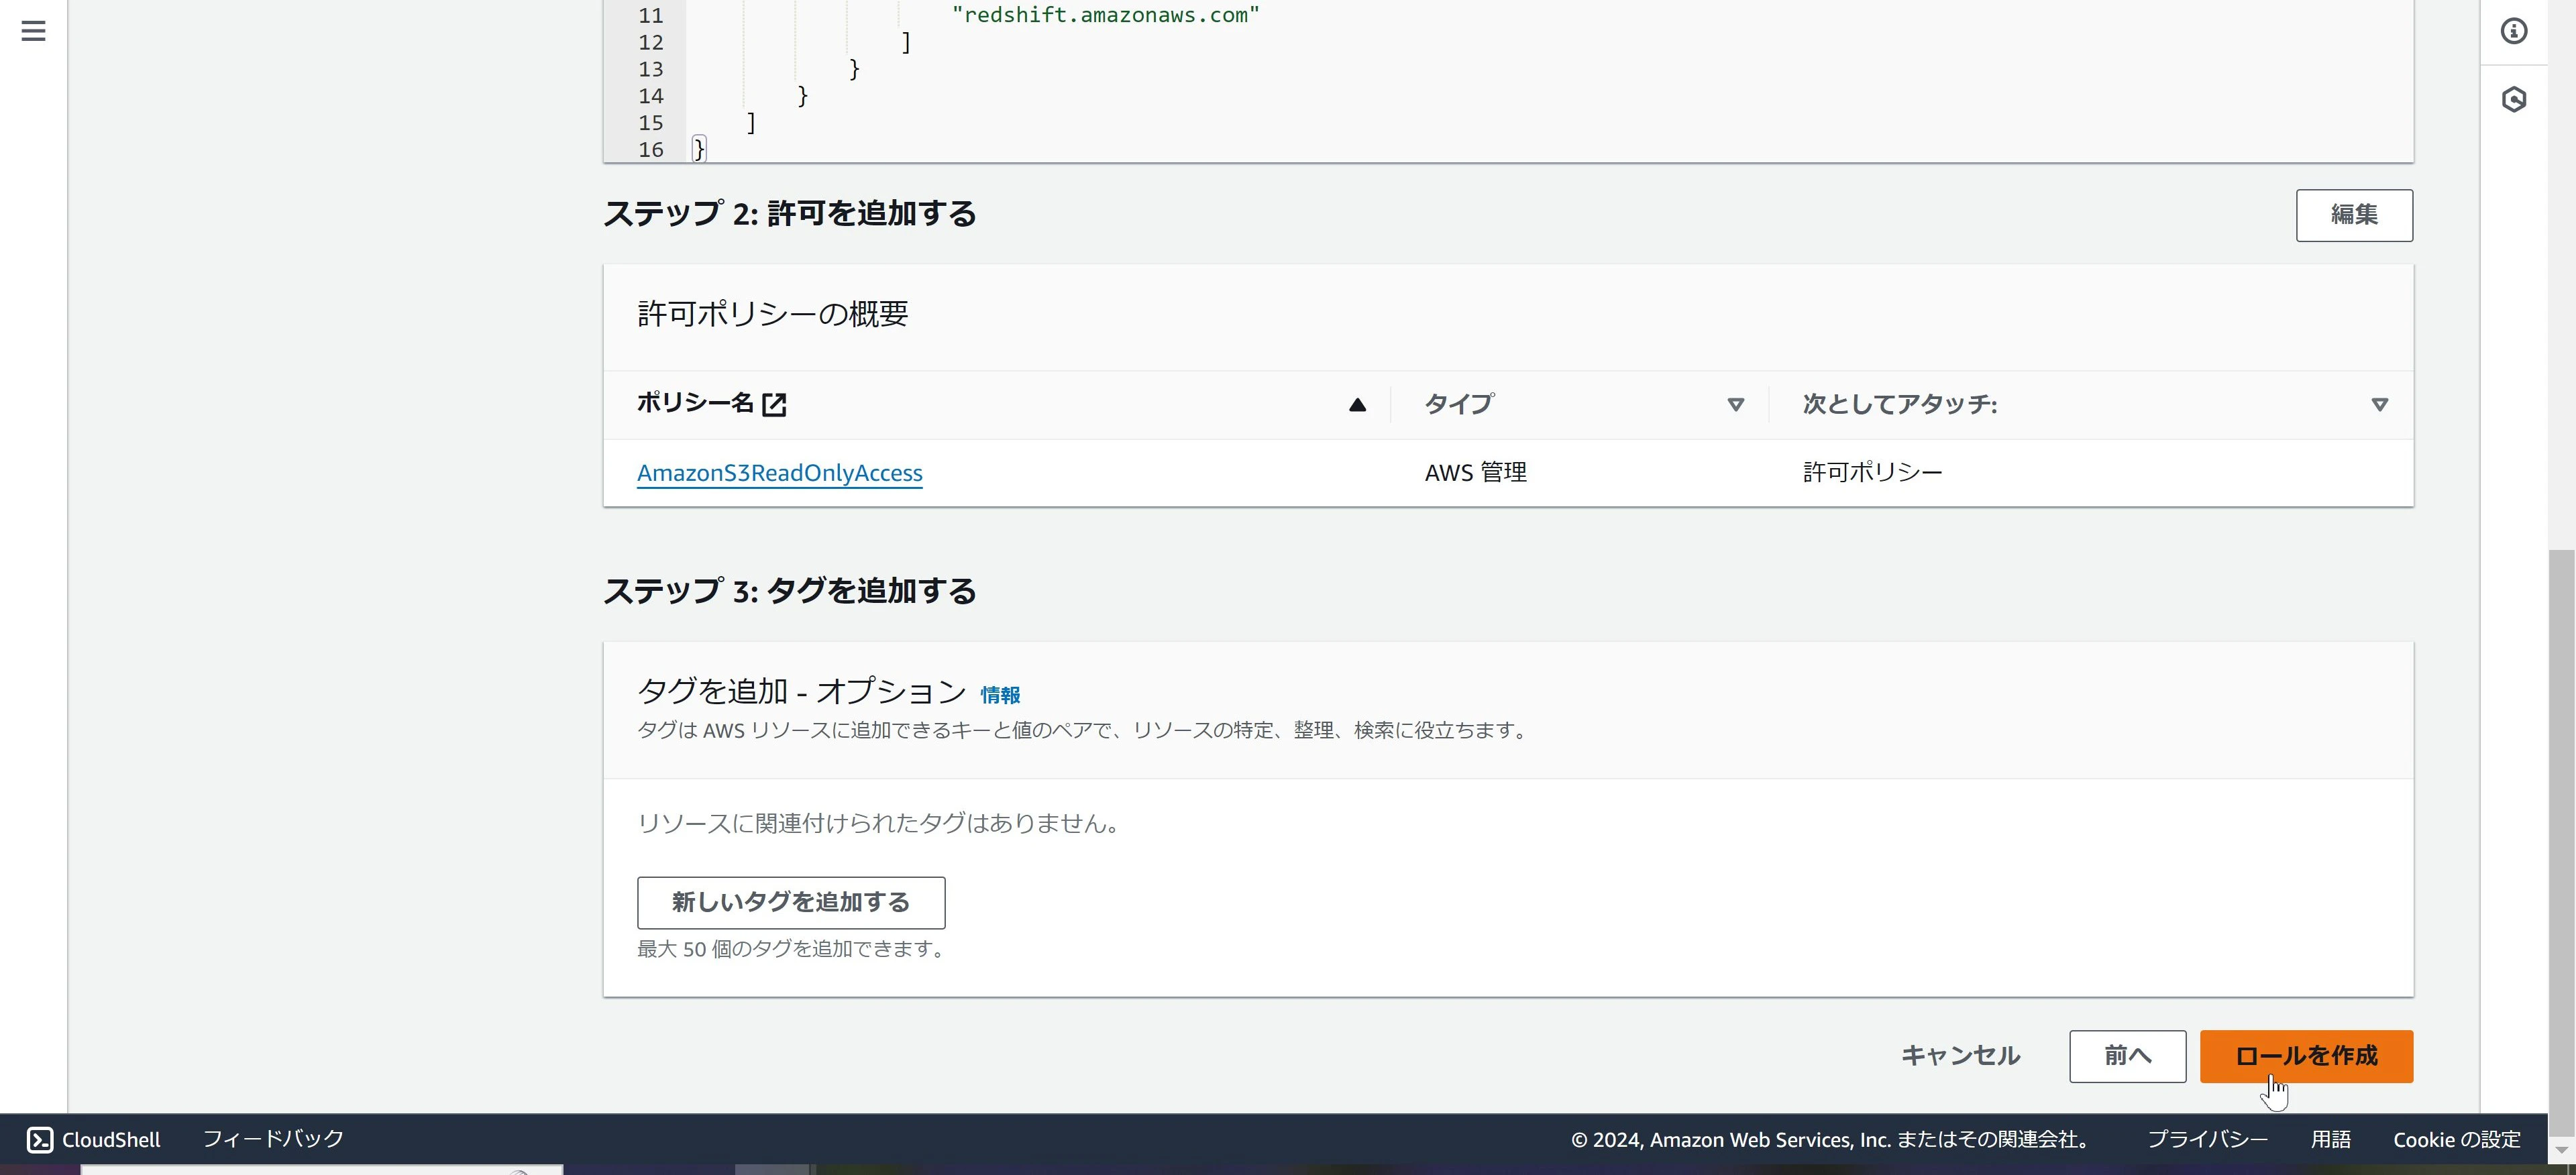This screenshot has width=2576, height=1175.
Task: Click the 情報 link next to タグを追加
Action: (x=1000, y=694)
